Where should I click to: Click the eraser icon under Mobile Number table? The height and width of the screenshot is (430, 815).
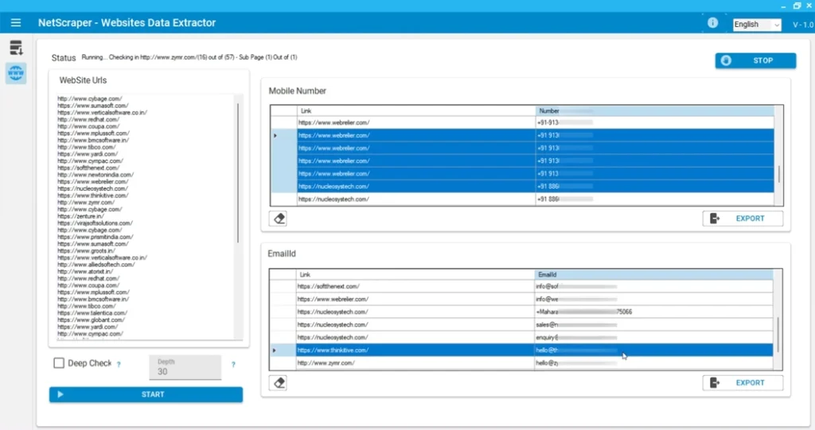(x=279, y=219)
